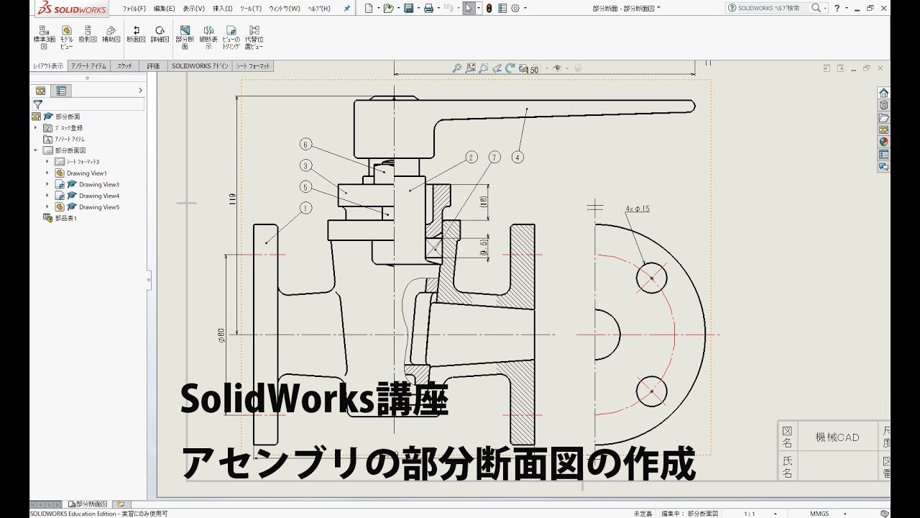Open the 編集(E) menu

(x=164, y=9)
